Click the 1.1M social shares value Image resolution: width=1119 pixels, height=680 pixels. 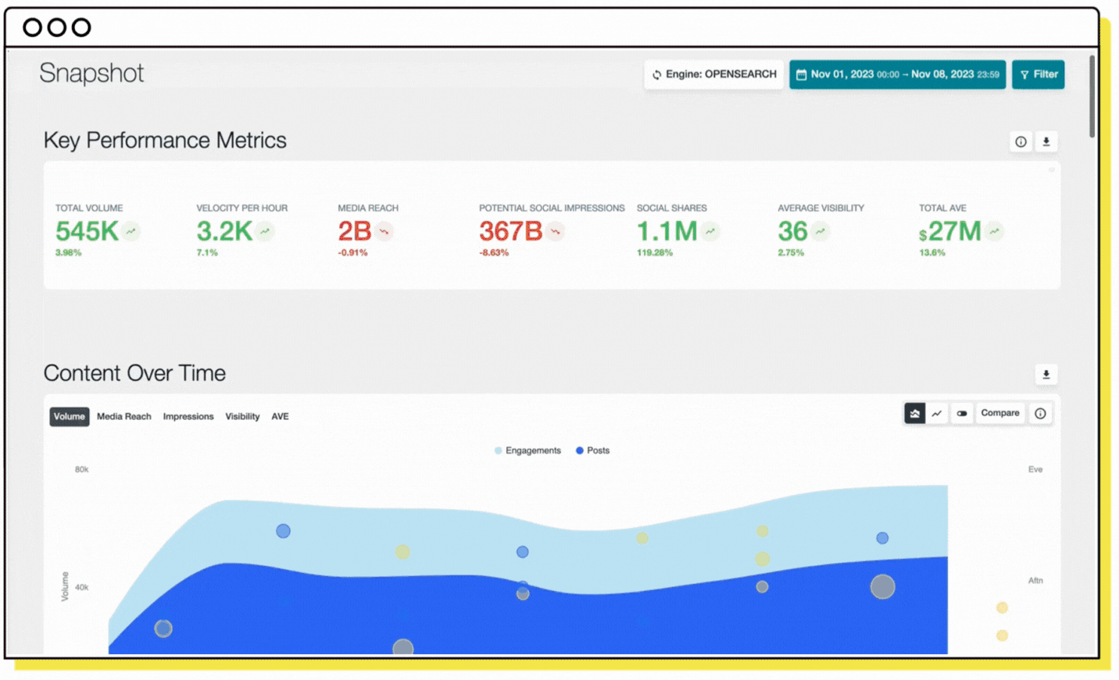(x=667, y=231)
